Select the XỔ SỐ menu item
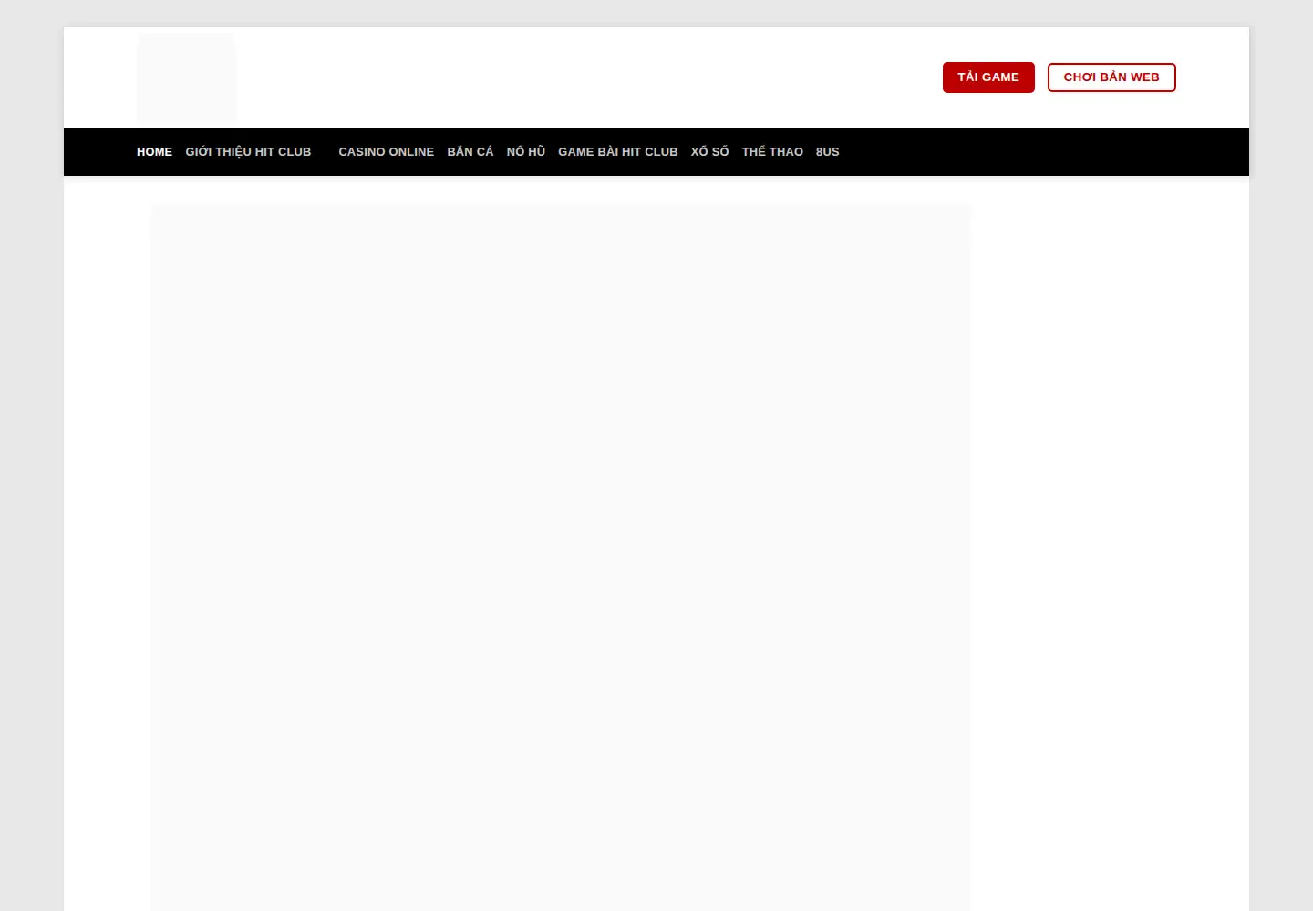 [709, 152]
